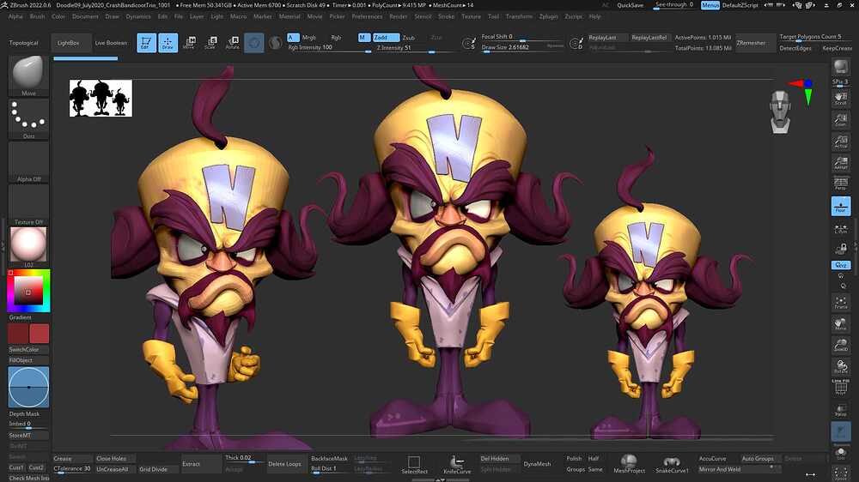
Task: Click the Zoom3D icon on right shelf
Action: pyautogui.click(x=840, y=346)
